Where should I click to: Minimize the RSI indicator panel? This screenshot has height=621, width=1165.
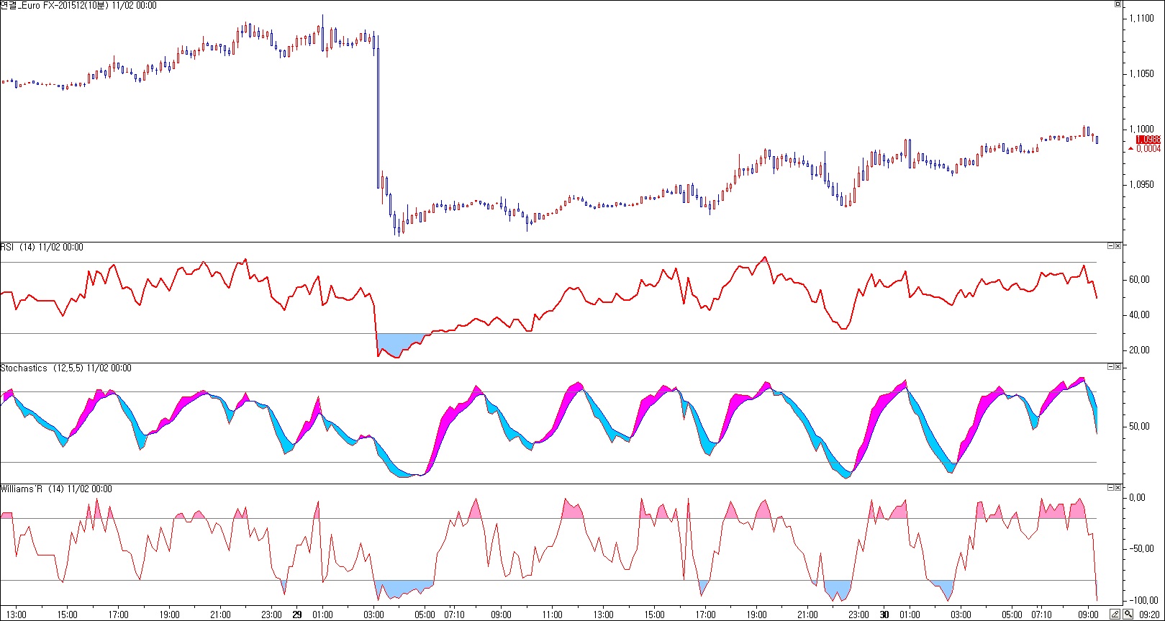click(1110, 246)
